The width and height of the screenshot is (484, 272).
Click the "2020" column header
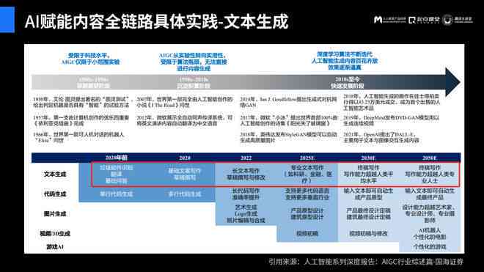click(x=184, y=158)
